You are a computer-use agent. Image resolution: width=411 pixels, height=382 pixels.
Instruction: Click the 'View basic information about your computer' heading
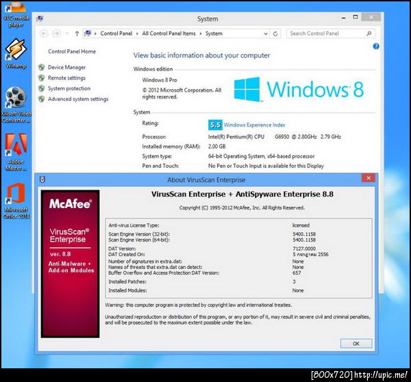tap(201, 55)
